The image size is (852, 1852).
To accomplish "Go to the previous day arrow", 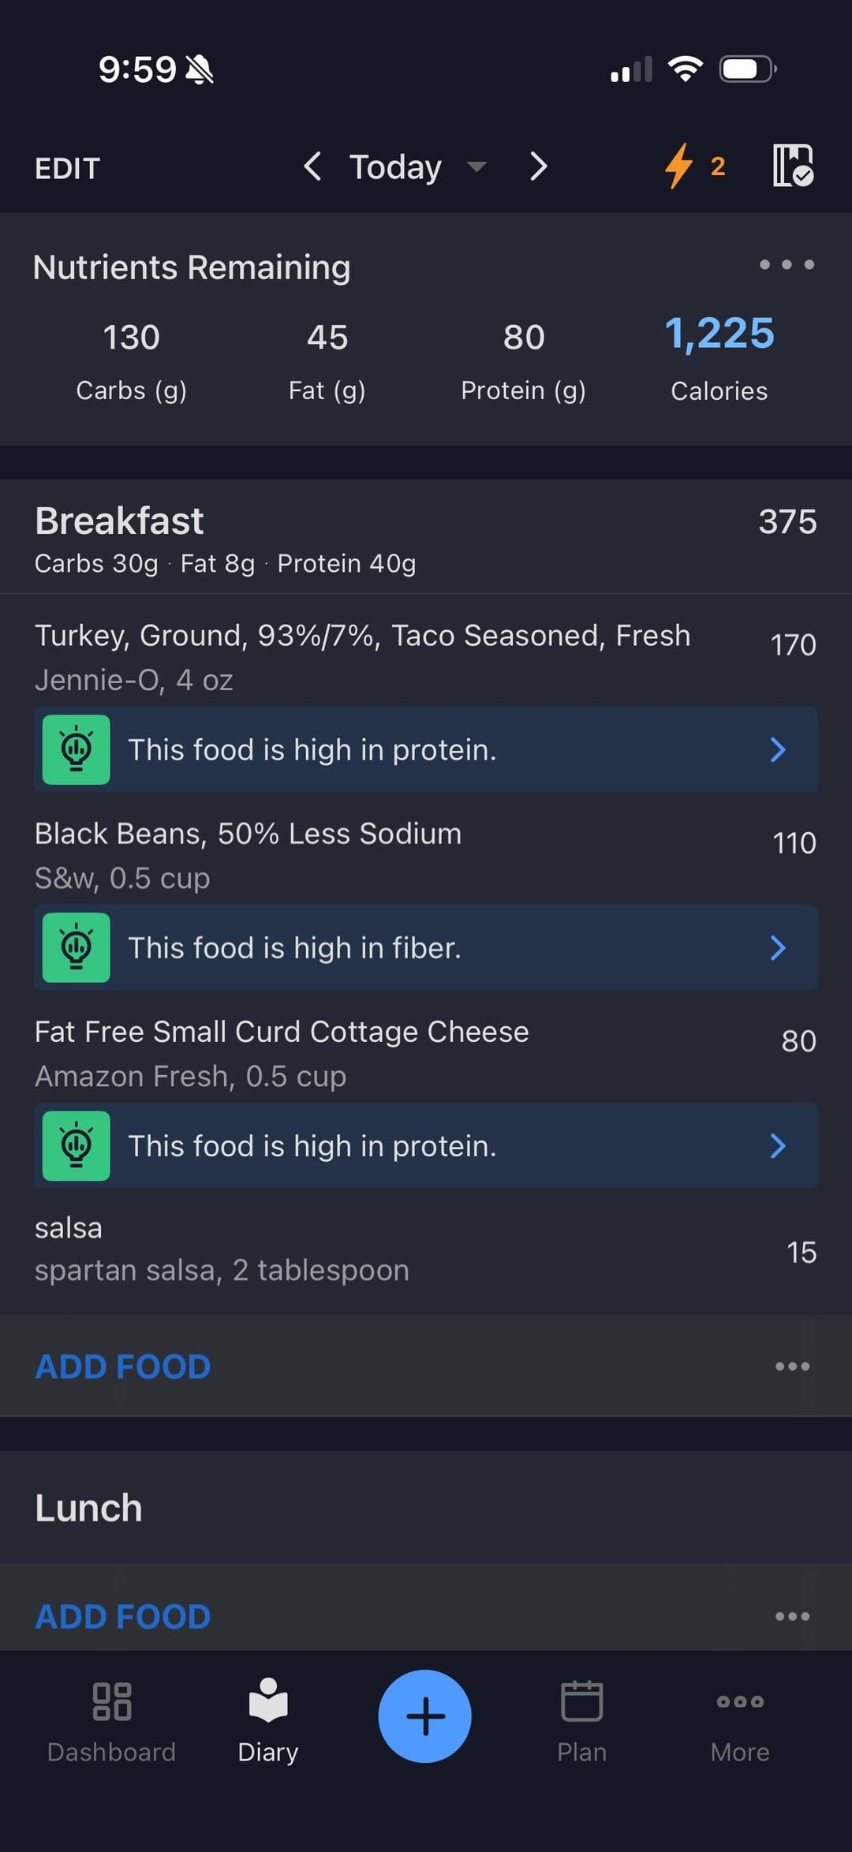I will [x=312, y=166].
